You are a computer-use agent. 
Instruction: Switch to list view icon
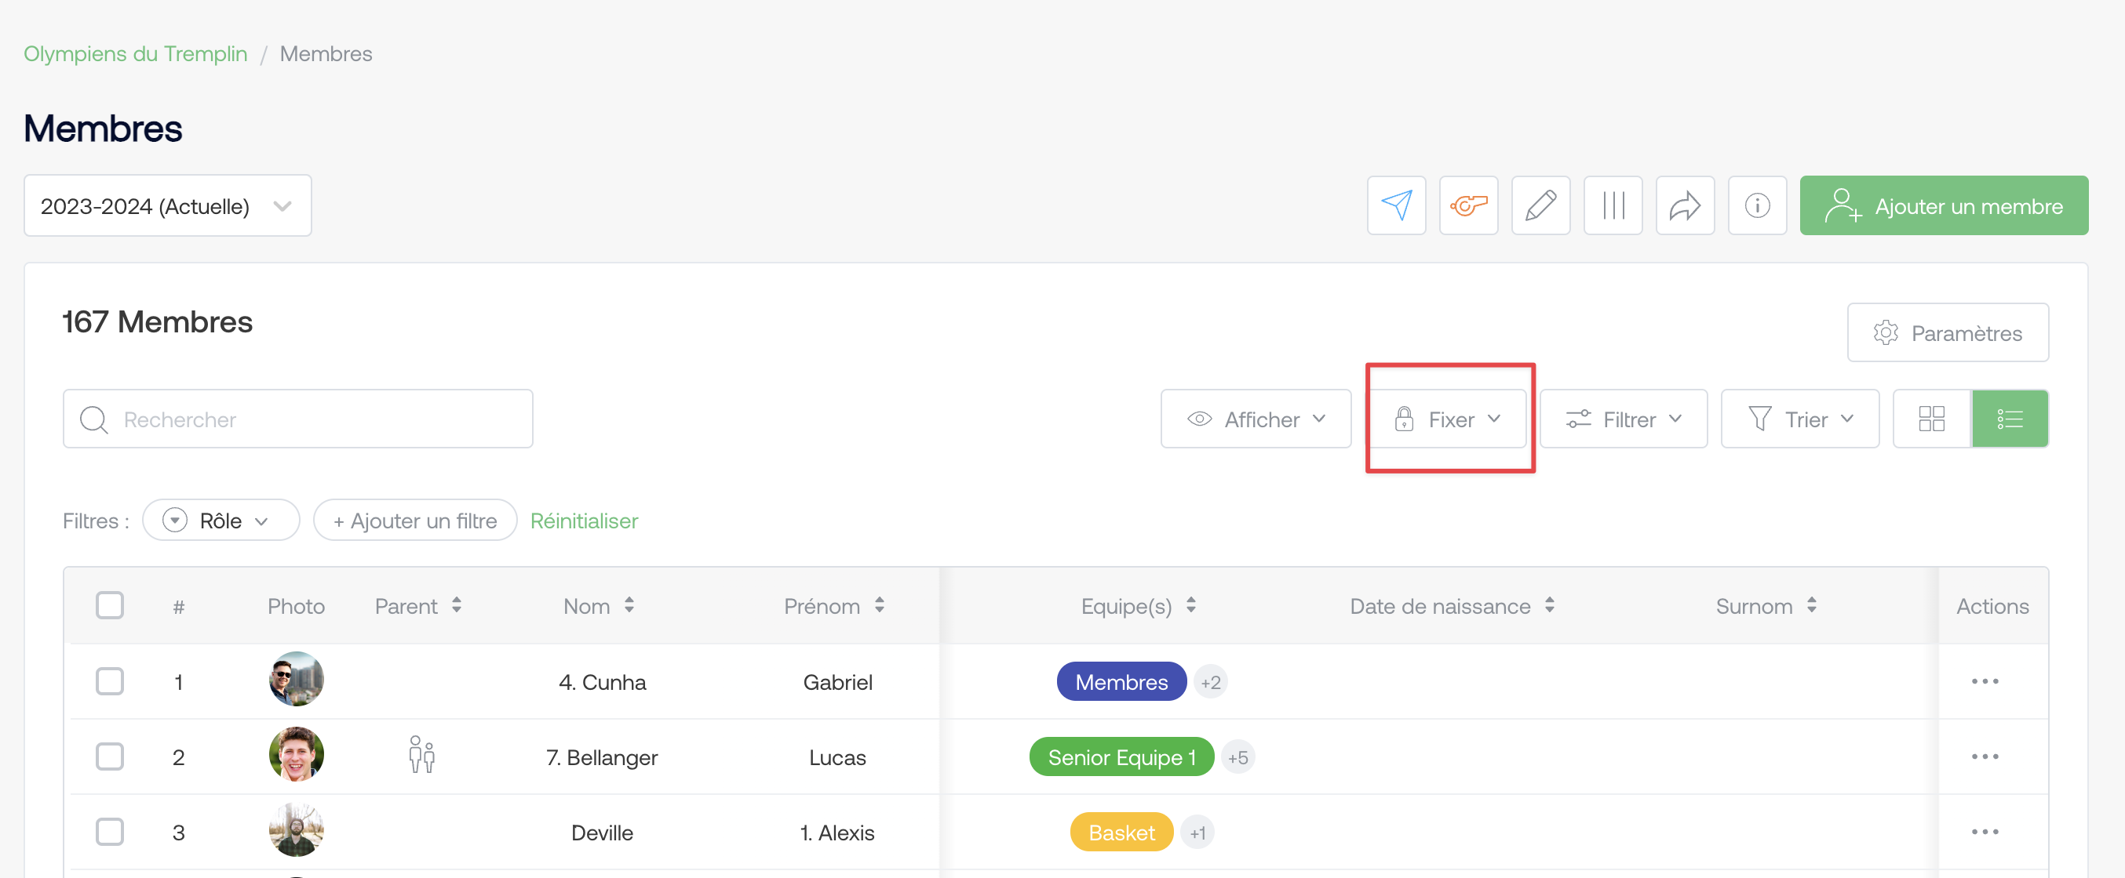(x=2010, y=419)
